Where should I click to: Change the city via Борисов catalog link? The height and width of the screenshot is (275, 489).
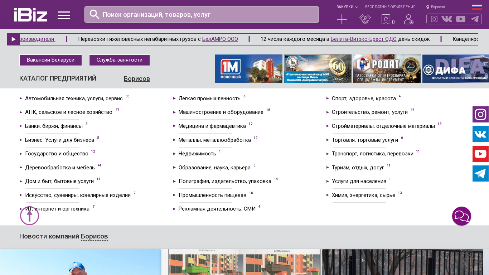tap(137, 79)
